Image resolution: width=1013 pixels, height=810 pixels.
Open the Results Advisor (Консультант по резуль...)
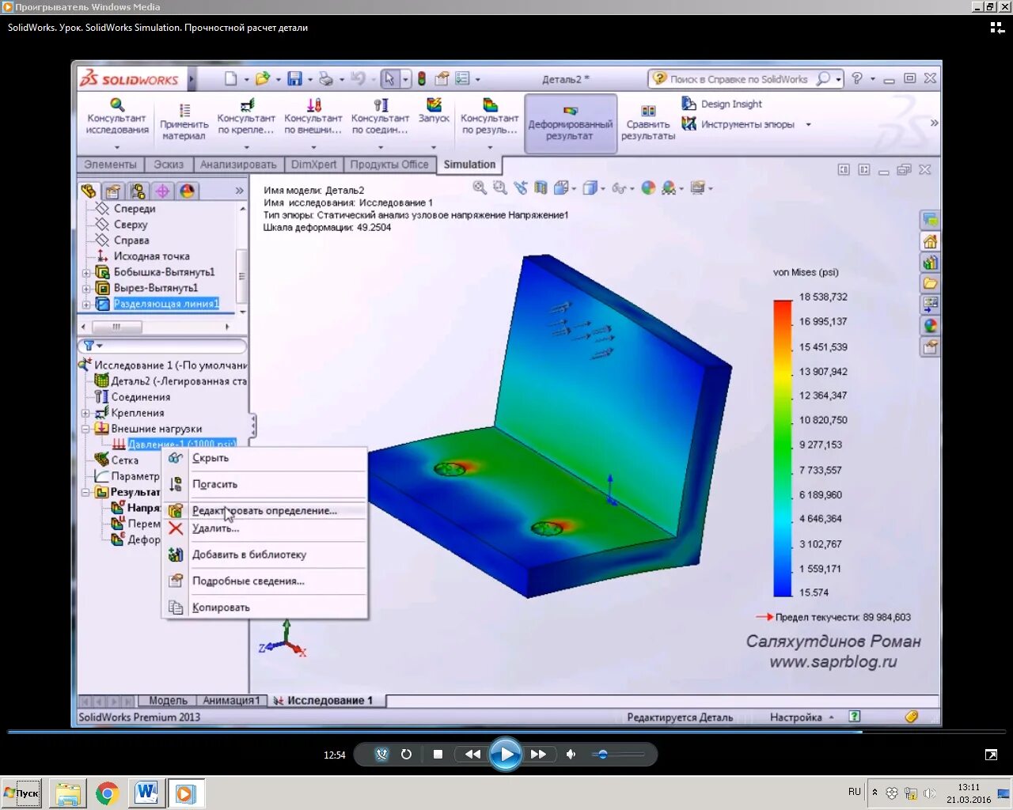tap(490, 117)
